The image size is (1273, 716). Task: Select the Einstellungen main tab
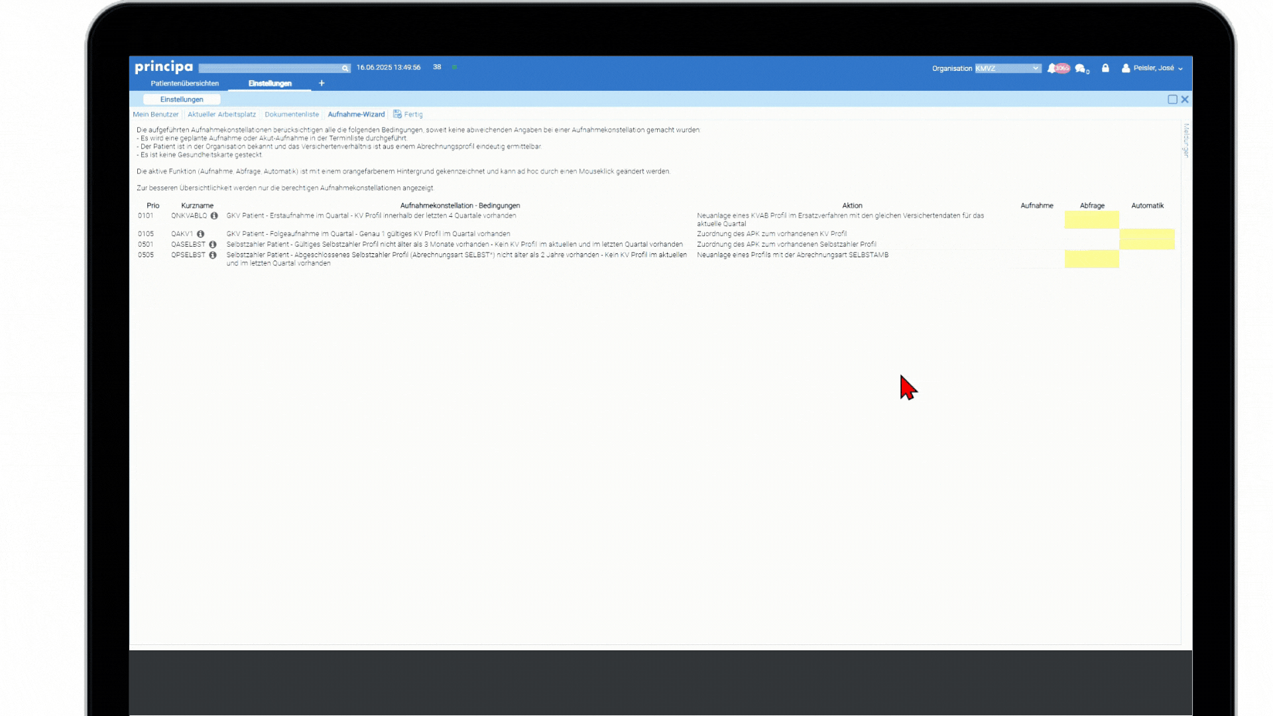(270, 84)
